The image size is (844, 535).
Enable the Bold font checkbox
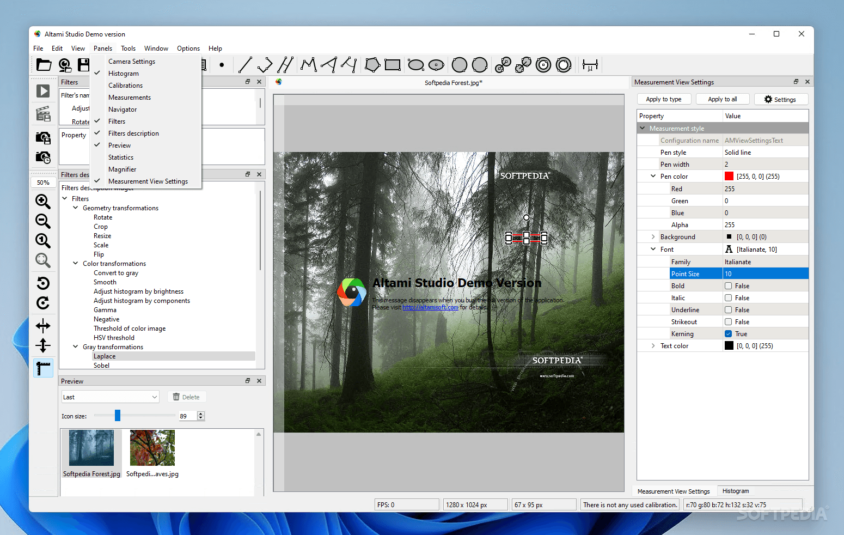coord(728,286)
